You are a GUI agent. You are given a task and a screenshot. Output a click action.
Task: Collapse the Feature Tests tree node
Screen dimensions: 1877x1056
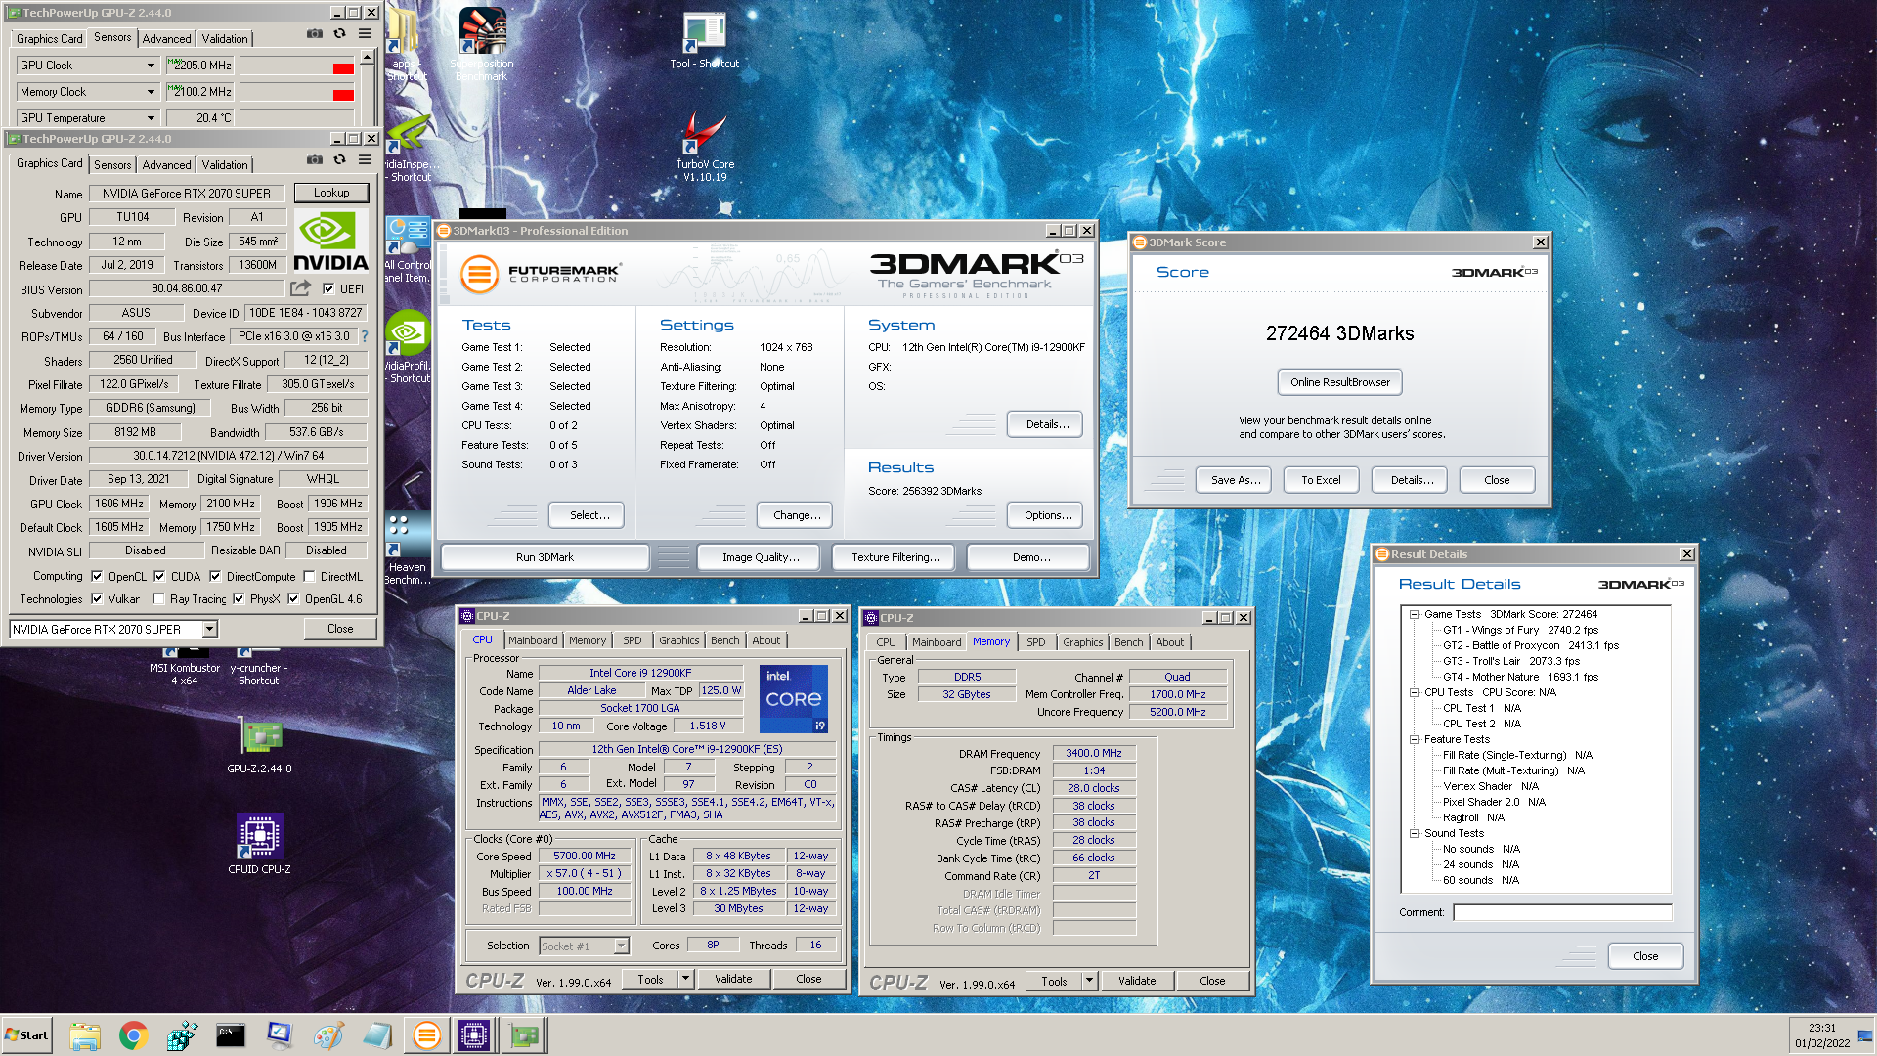(x=1414, y=739)
